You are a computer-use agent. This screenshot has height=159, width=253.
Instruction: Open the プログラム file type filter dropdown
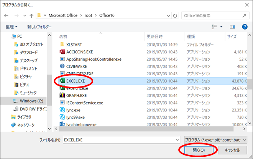215,140
